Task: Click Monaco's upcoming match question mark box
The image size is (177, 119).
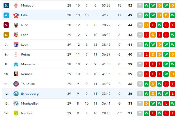Action: coord(140,5)
